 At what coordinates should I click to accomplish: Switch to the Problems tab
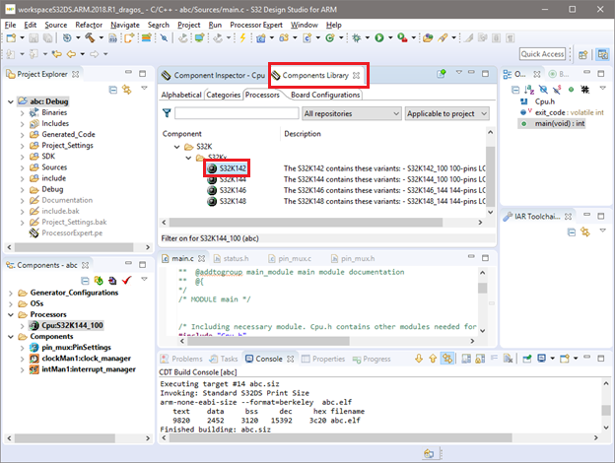[x=182, y=359]
